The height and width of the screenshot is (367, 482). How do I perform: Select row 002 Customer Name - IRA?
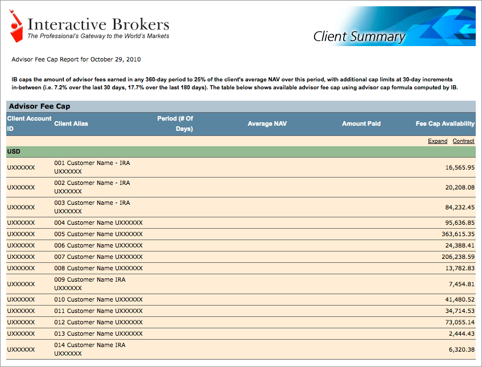(x=241, y=187)
